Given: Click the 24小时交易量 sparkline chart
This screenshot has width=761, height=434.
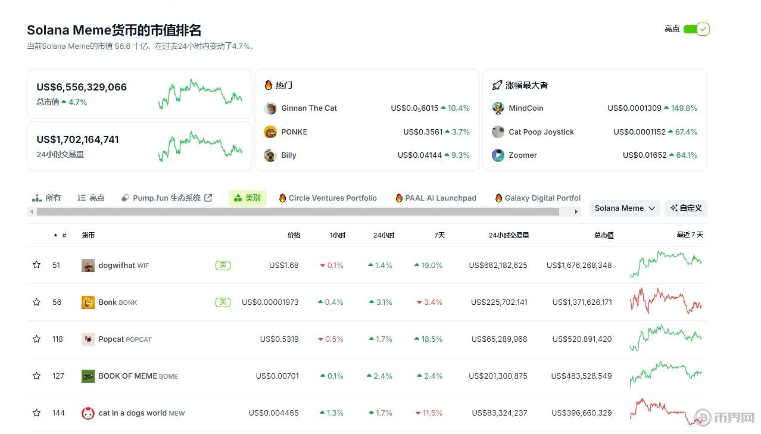Looking at the screenshot, I should click(200, 146).
